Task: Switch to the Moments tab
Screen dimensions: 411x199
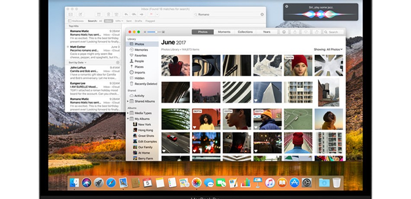Action: [224, 32]
